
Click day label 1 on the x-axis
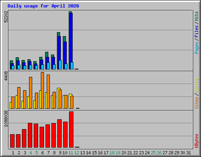[x=13, y=153]
